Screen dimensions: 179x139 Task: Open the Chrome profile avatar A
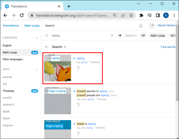166,15
